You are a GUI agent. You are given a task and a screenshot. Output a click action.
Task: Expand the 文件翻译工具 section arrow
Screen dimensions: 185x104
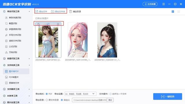click(29, 89)
